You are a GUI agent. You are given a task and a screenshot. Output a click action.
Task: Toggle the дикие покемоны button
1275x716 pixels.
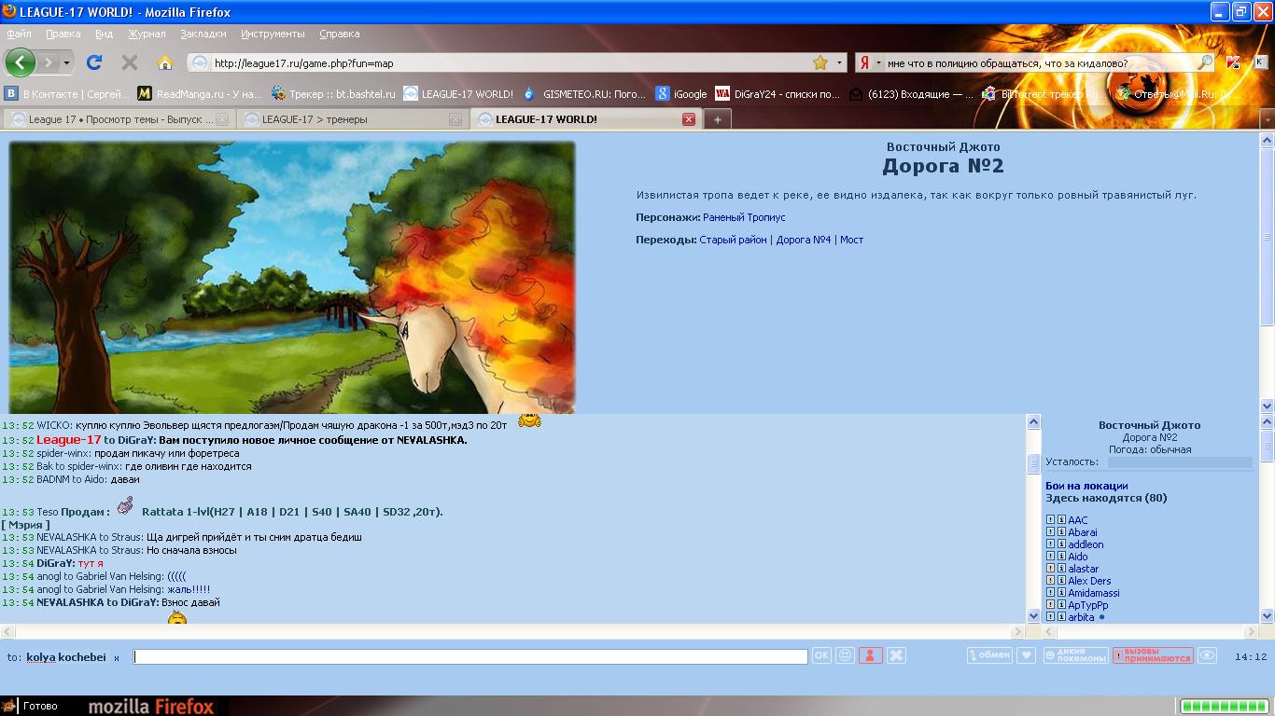click(x=1076, y=655)
